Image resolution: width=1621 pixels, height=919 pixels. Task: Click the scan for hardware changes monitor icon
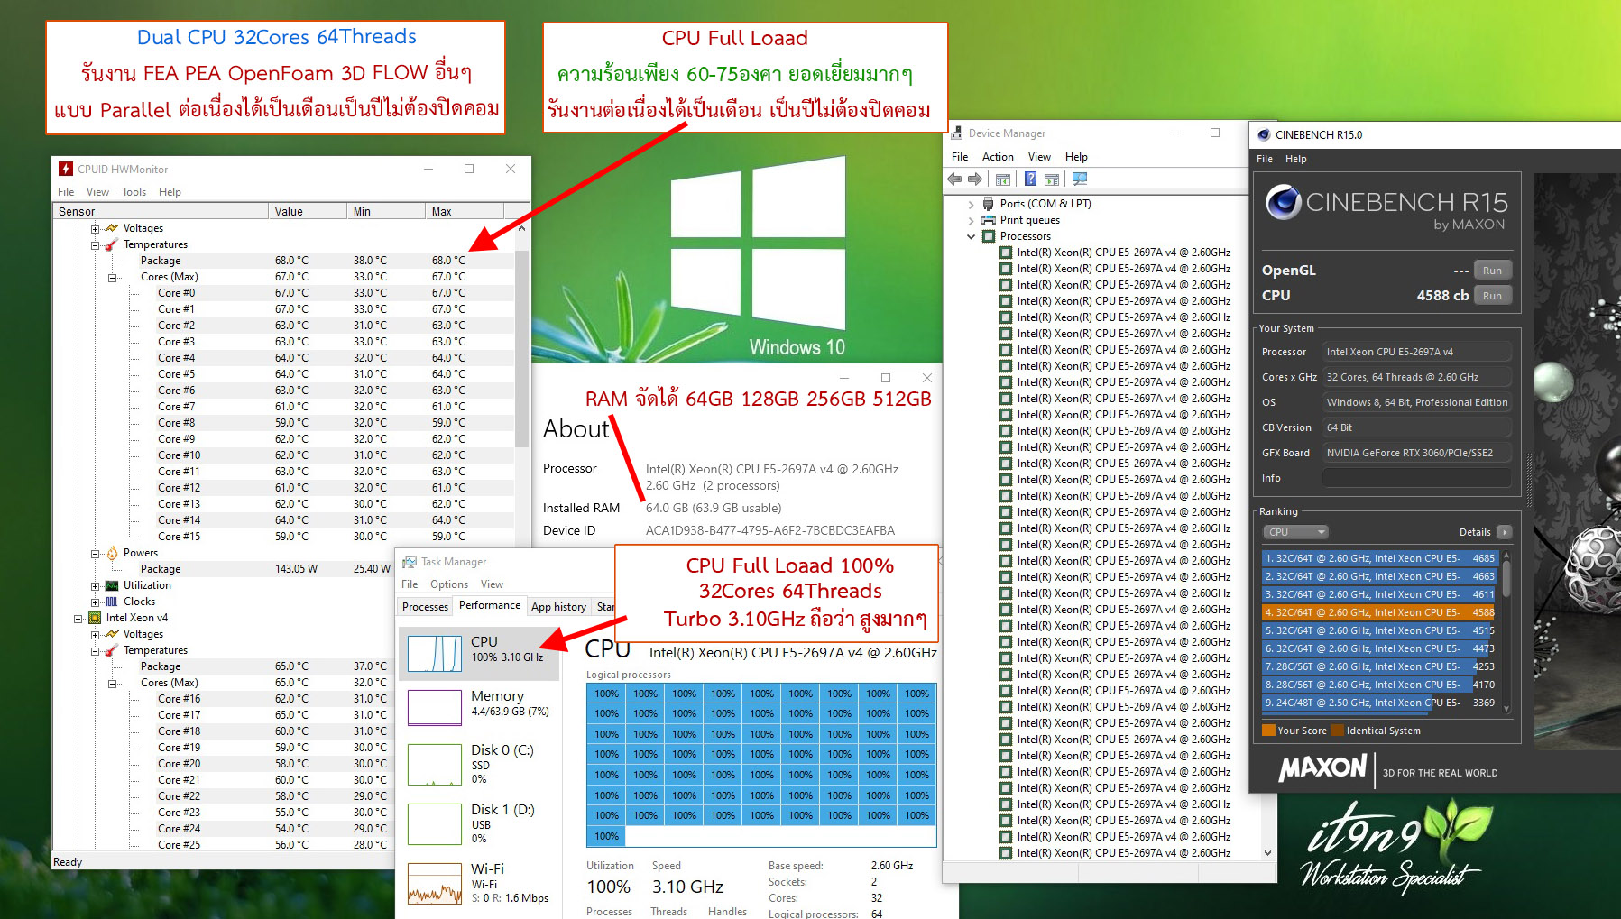click(1079, 179)
